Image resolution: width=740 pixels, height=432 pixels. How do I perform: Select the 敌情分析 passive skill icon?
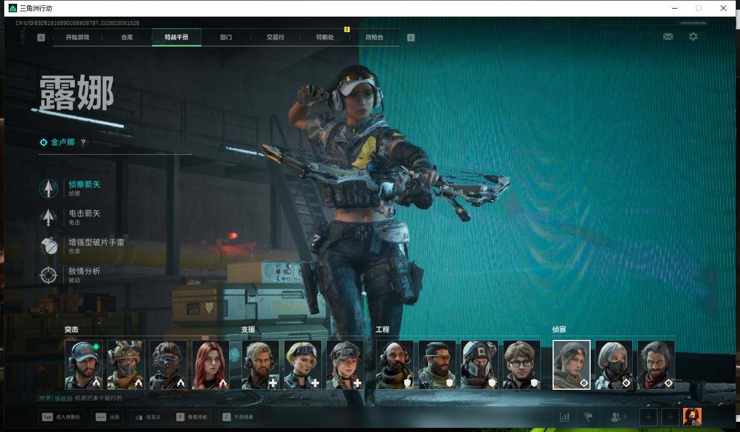point(49,275)
